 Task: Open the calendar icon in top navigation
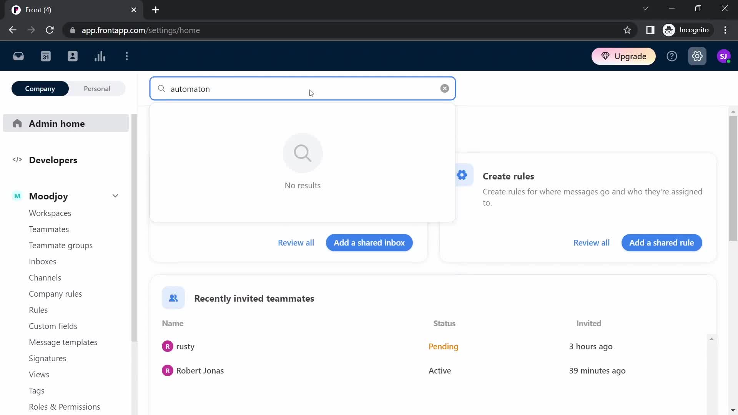(x=46, y=56)
